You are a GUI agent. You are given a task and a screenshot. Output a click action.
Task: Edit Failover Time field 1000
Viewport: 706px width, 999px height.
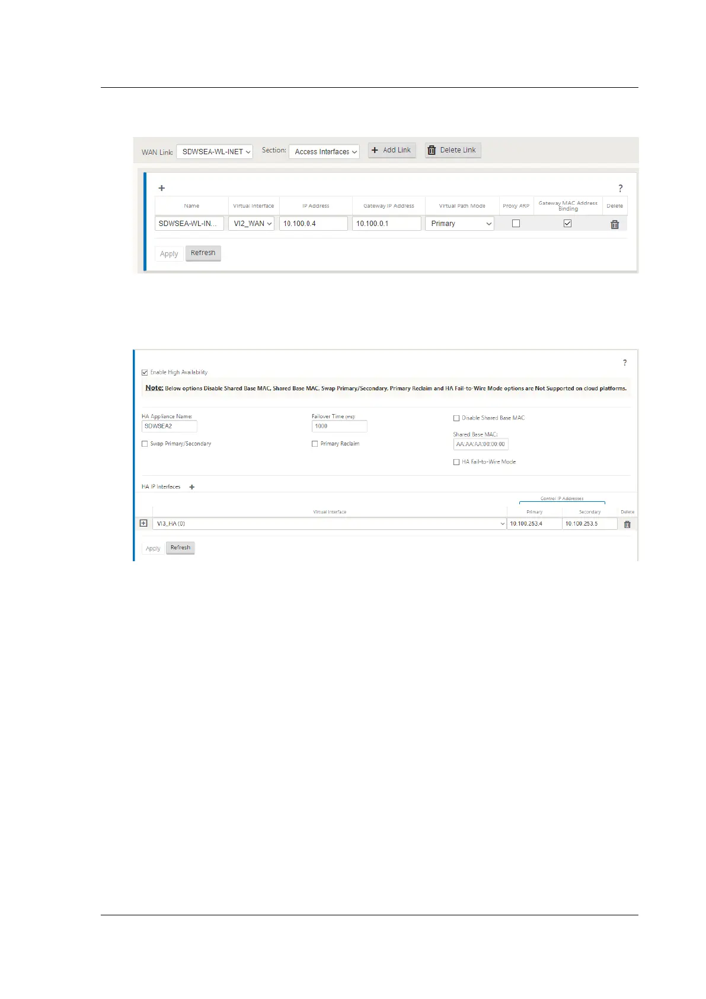click(x=340, y=426)
